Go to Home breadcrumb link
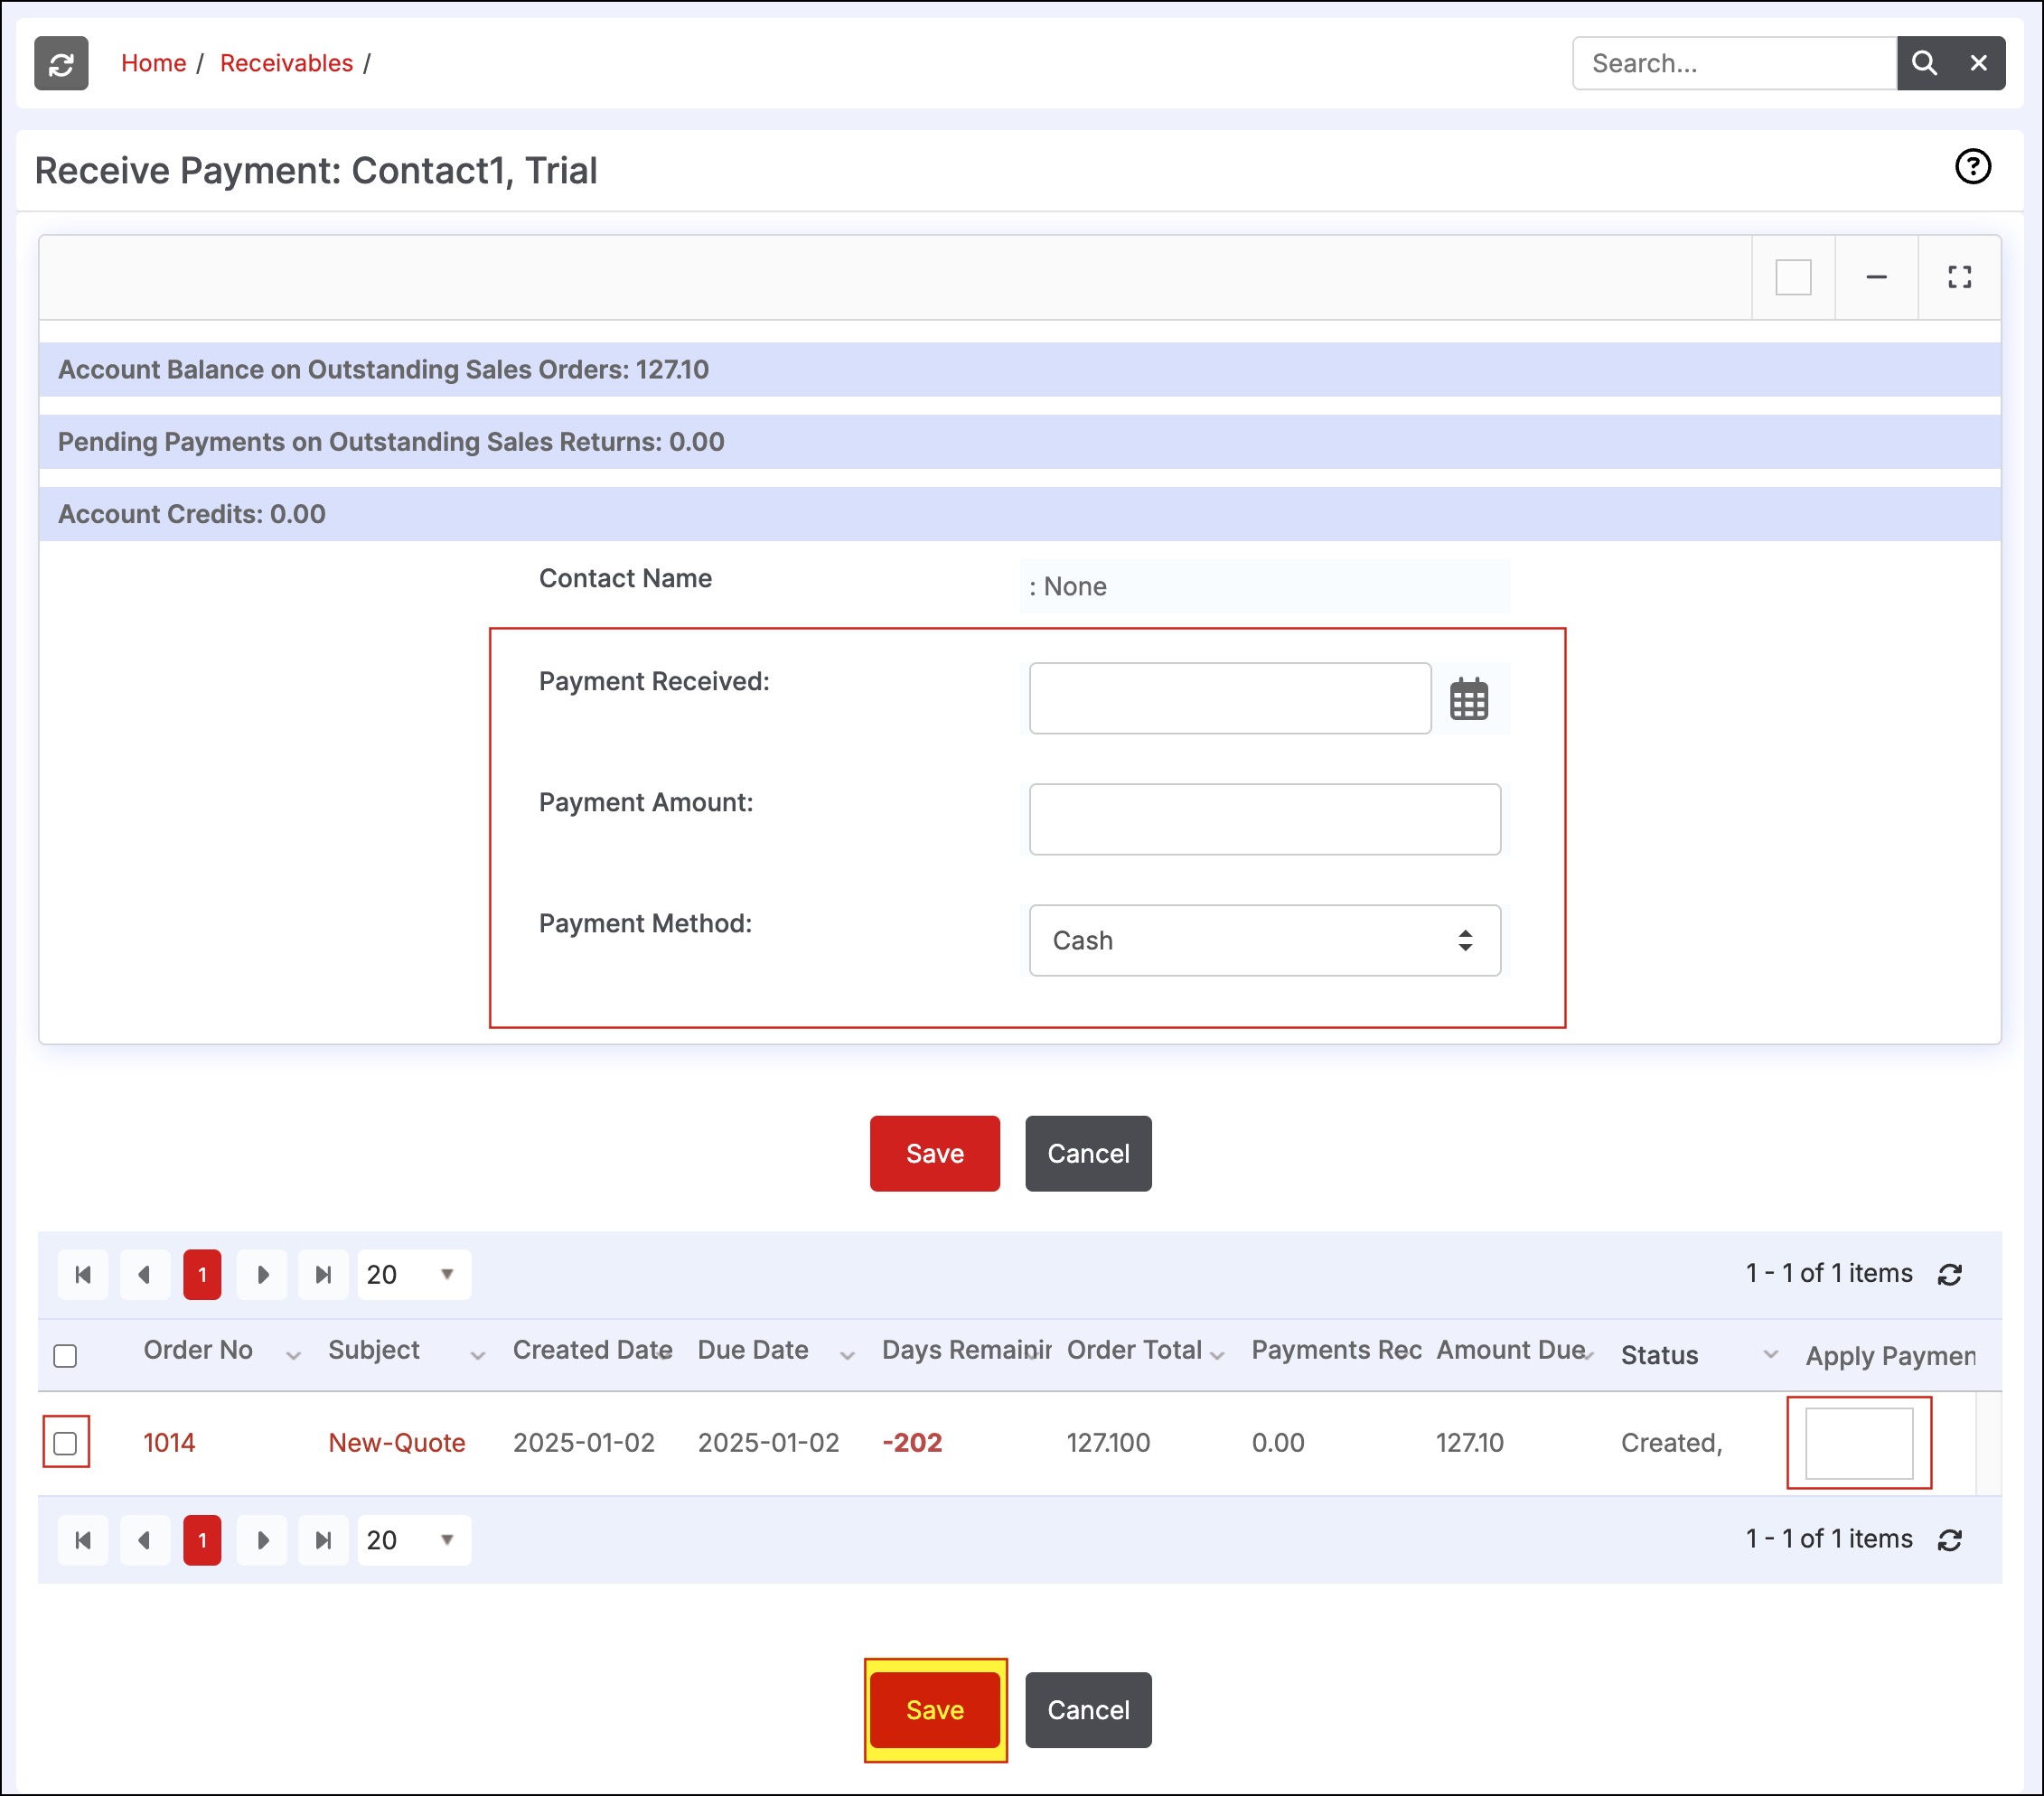2044x1796 pixels. click(153, 63)
